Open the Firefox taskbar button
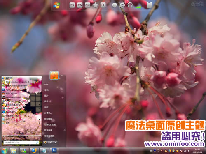 [x=34, y=151]
